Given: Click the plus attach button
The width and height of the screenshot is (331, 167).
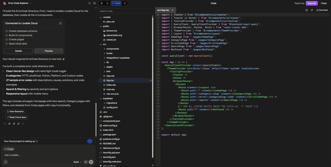Looking at the screenshot, I should coord(6,162).
